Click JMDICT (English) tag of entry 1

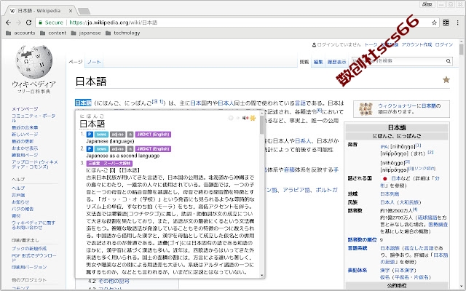[x=153, y=134]
